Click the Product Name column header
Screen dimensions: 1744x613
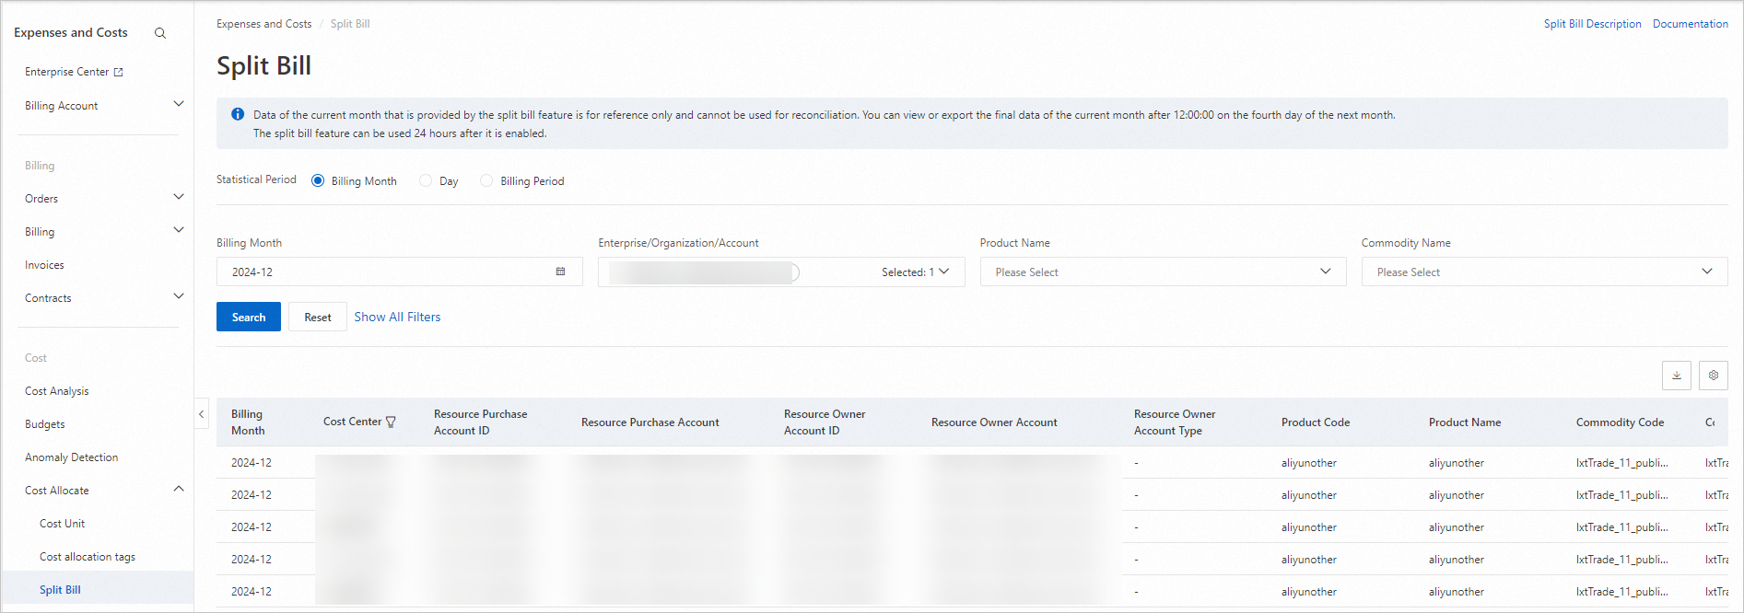tap(1465, 422)
